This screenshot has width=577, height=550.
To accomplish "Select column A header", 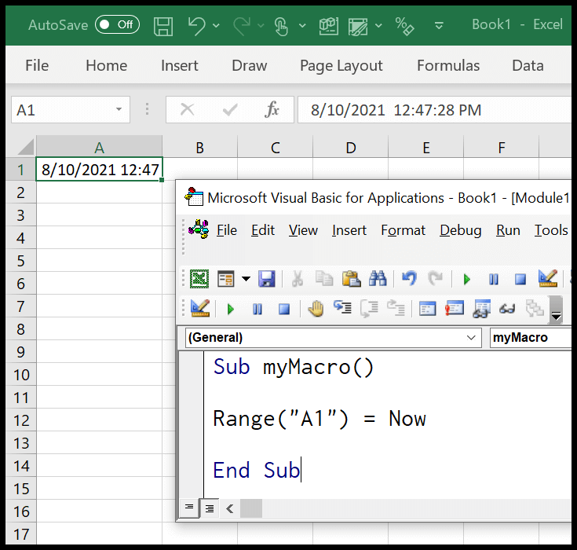I will 100,147.
